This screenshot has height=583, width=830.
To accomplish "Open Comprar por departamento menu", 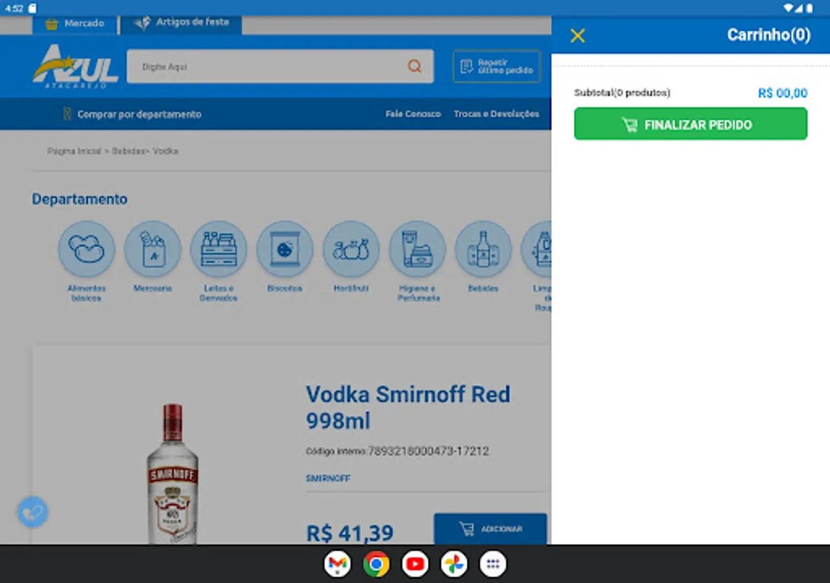I will point(132,114).
